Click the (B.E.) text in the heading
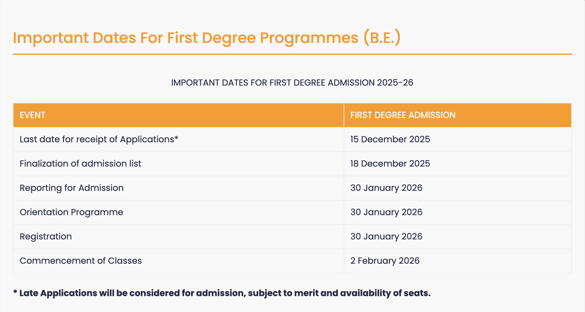The width and height of the screenshot is (585, 312). coord(382,38)
